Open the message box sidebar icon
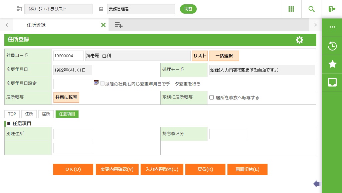This screenshot has height=193, width=342. tap(332, 82)
